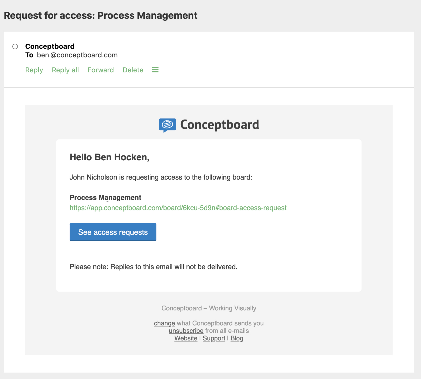The image size is (421, 379).
Task: Click Conceptboard – Working Visually tagline
Action: pyautogui.click(x=209, y=308)
